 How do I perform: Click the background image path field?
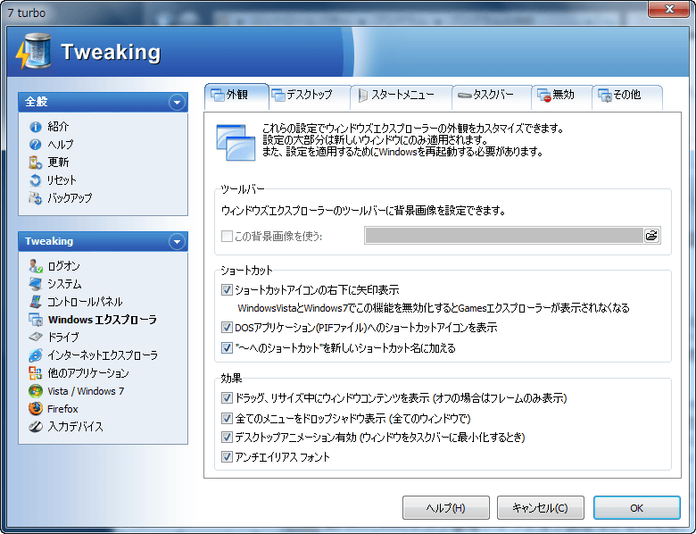click(504, 236)
